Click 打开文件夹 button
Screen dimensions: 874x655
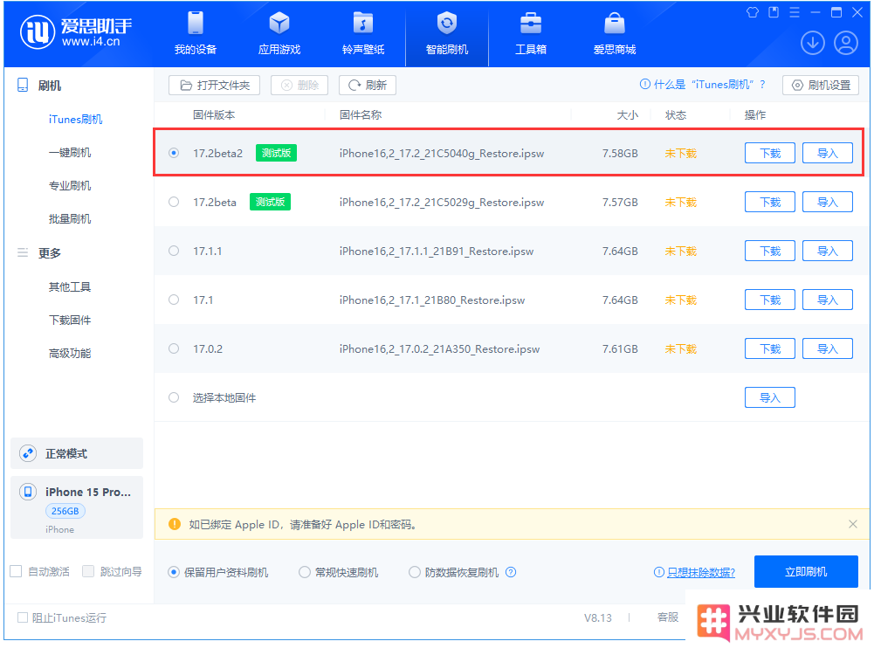pos(214,86)
